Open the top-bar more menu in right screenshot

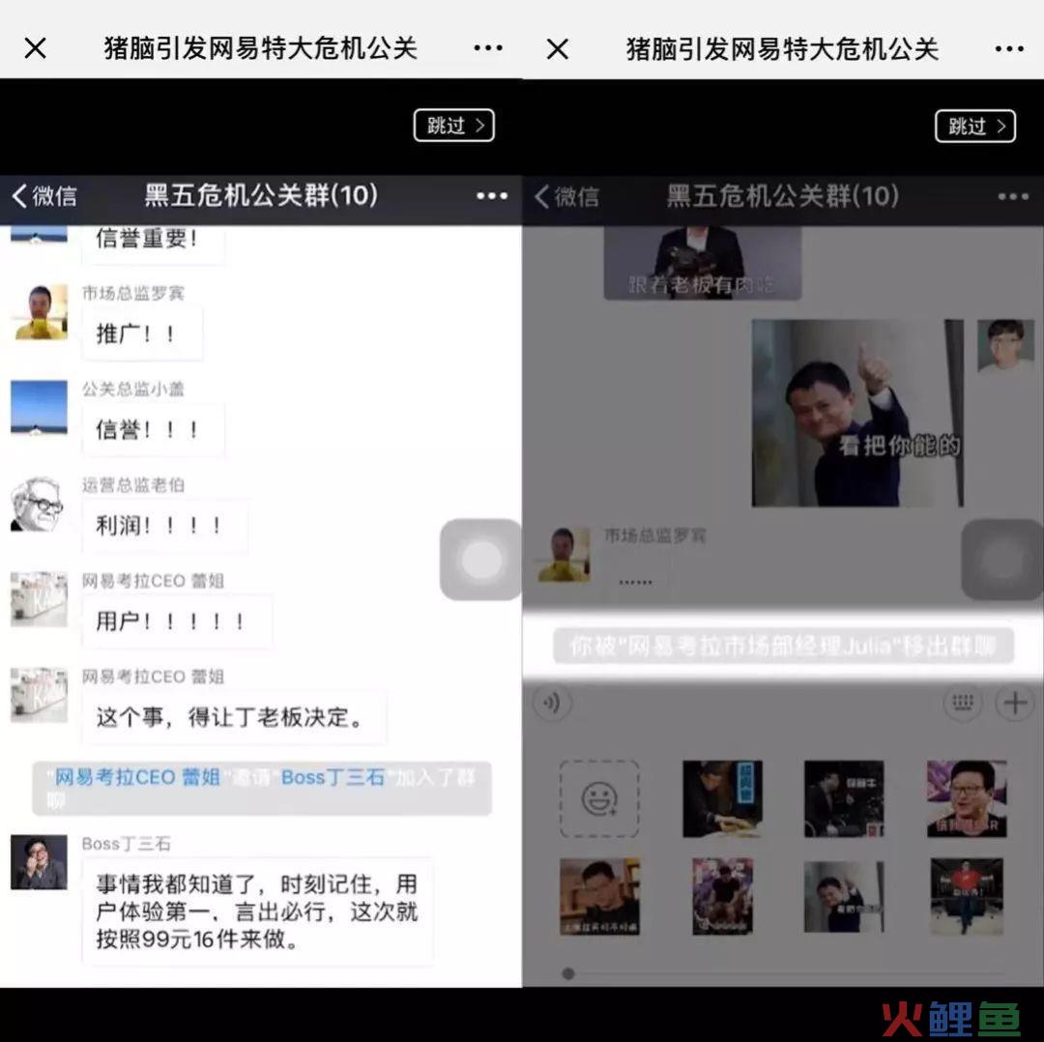(x=1009, y=48)
